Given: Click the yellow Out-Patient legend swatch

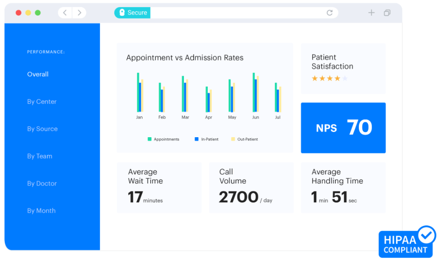Looking at the screenshot, I should click(233, 139).
